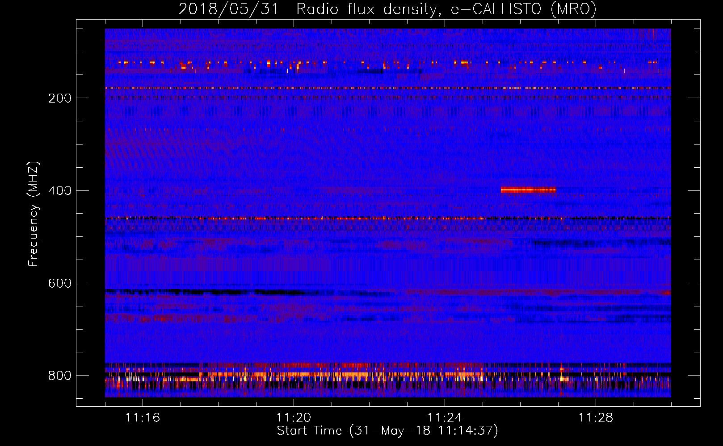The image size is (723, 446).
Task: Click the 11:20 time tick label
Action: tap(294, 418)
